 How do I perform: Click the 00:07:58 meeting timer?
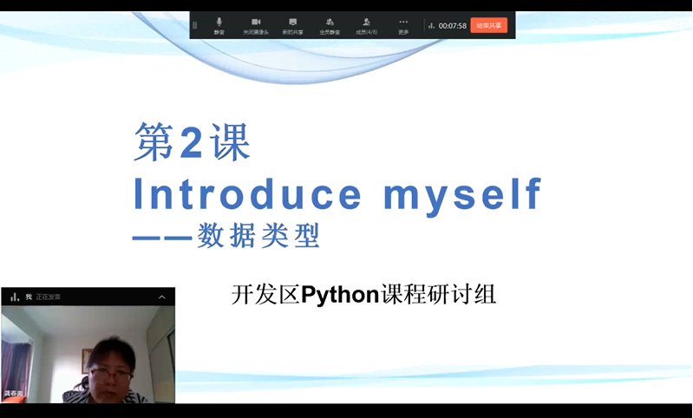[452, 26]
